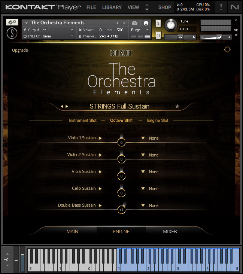The height and width of the screenshot is (274, 243).
Task: Click the STRINGS Full Sustain preset name
Action: (x=119, y=106)
